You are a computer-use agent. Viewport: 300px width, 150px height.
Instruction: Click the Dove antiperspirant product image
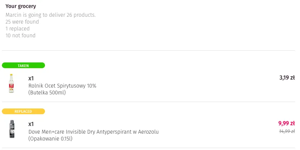12,129
